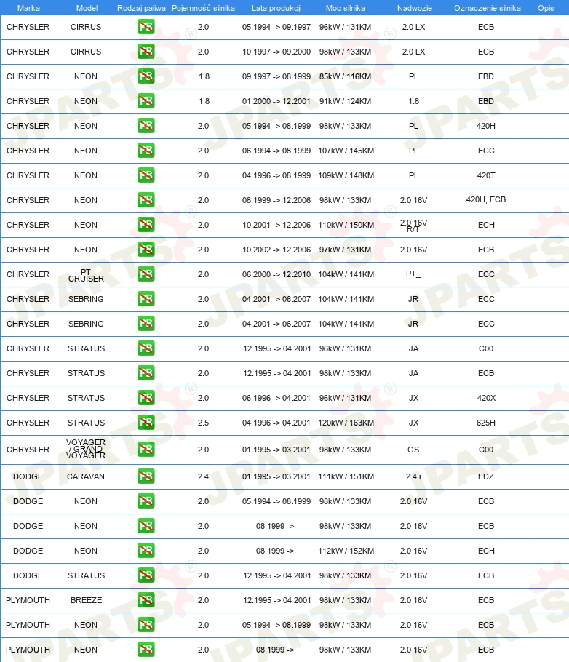The height and width of the screenshot is (662, 569).
Task: Click fuel icon in Dodge Neon 112kW row
Action: click(x=146, y=551)
